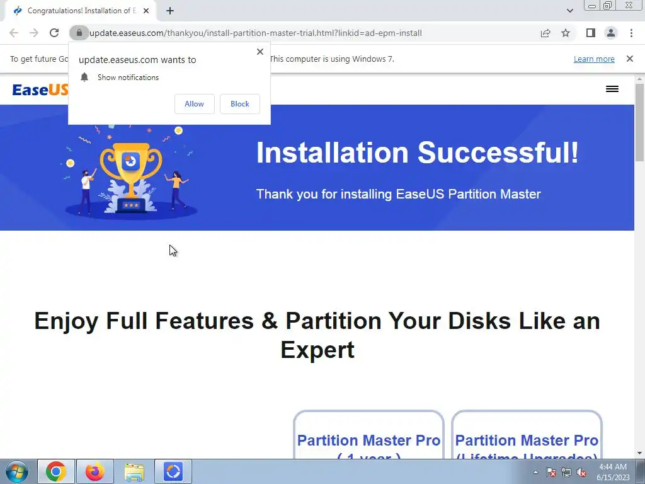This screenshot has width=645, height=484.
Task: Close the Windows 7 info bar
Action: pyautogui.click(x=629, y=59)
